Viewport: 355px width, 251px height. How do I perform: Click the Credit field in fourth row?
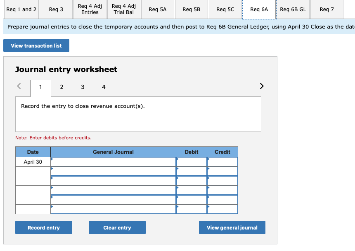[222, 191]
